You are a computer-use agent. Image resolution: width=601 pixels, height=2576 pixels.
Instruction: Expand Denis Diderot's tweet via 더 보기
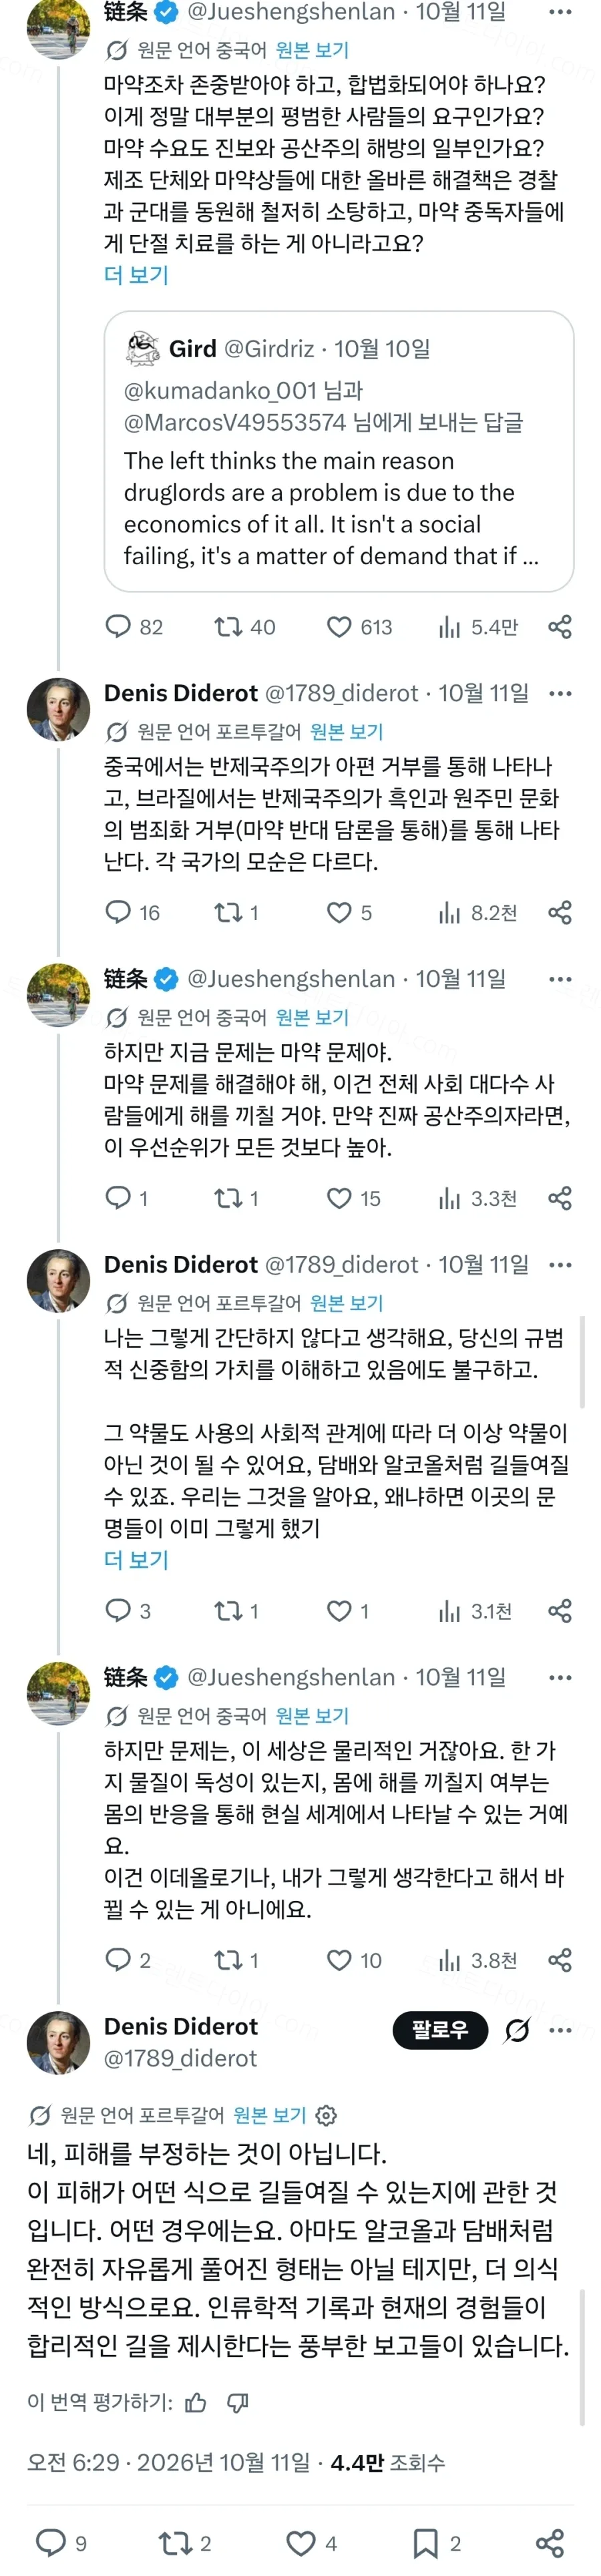click(136, 1560)
